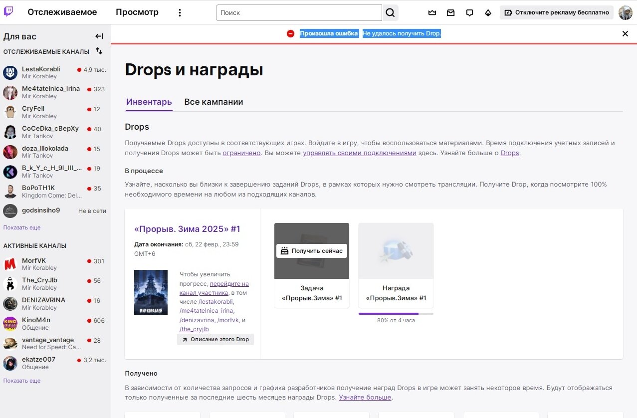Open the Drops info link
Screen dimensions: 637x418
(510, 153)
